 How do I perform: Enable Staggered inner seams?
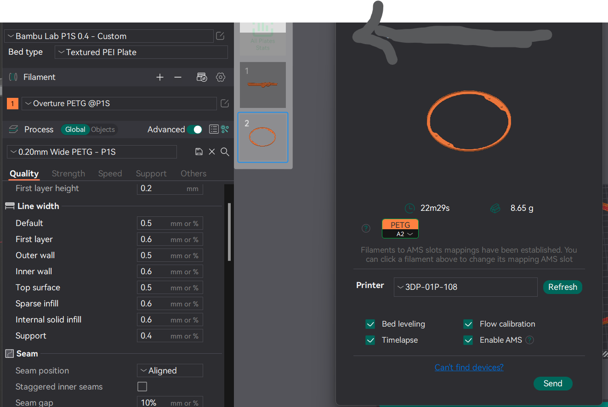coord(142,386)
